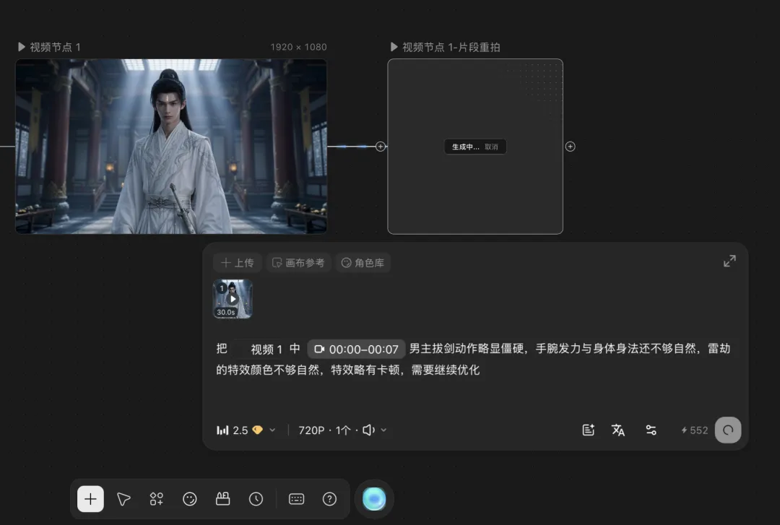The width and height of the screenshot is (780, 525).
Task: Open the 角色库 character library
Action: coord(363,262)
